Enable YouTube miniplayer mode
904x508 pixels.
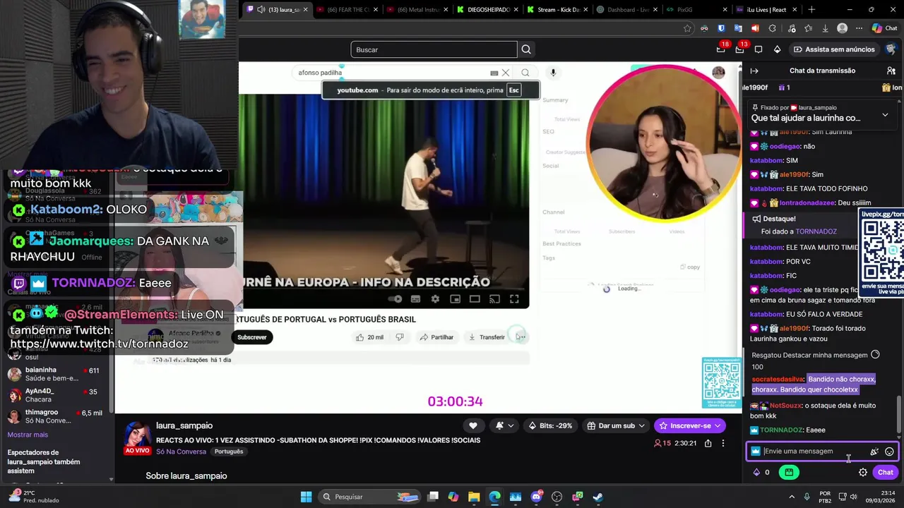[x=455, y=299]
